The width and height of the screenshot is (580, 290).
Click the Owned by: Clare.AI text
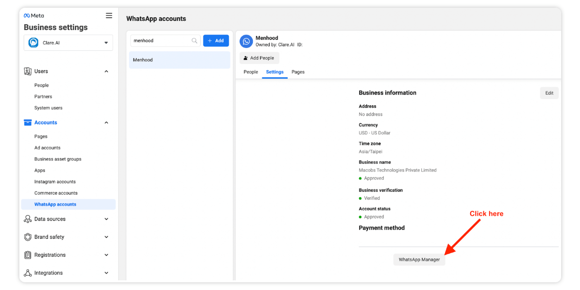(275, 45)
